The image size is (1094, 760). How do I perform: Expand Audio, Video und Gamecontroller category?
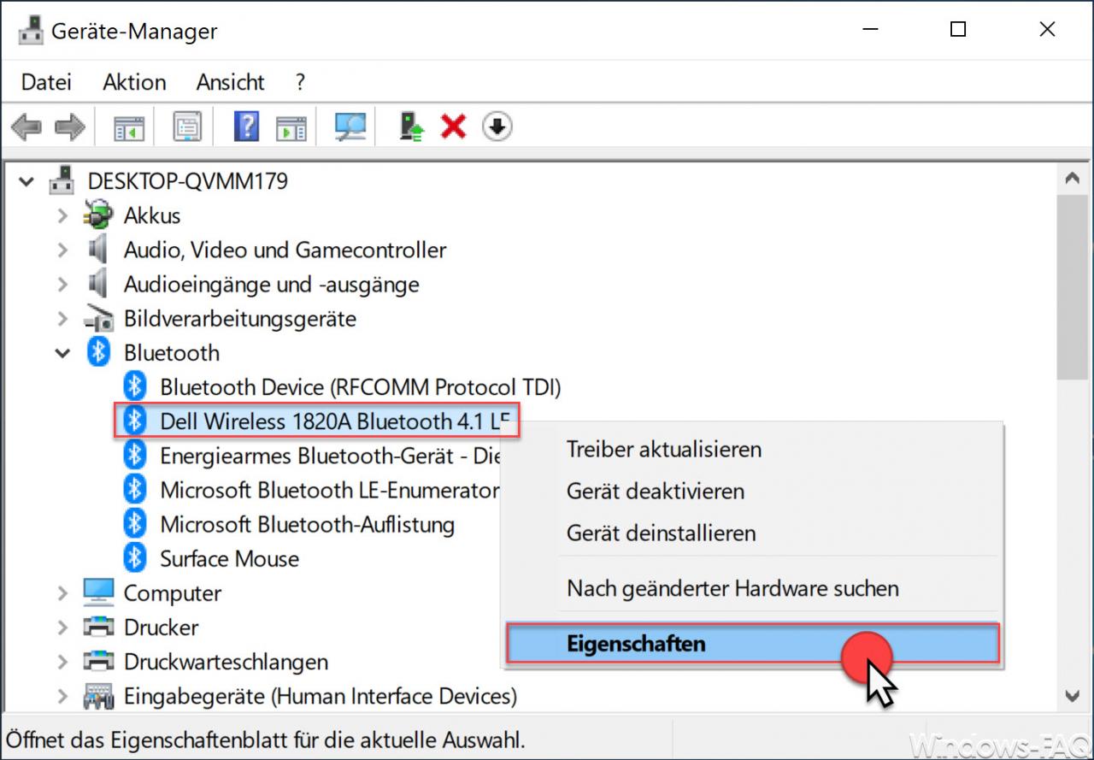(62, 250)
